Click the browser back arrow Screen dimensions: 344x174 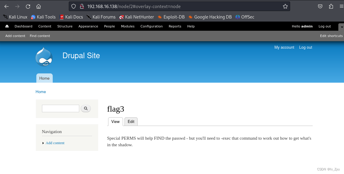(7, 6)
